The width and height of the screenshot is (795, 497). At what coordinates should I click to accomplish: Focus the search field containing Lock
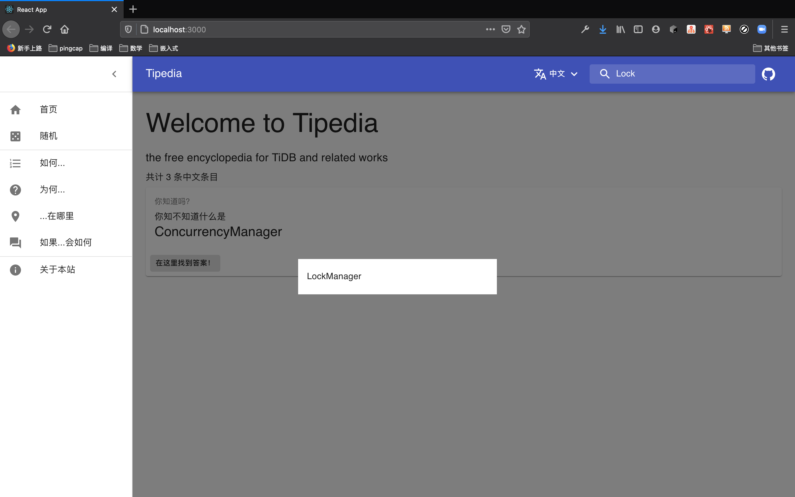coord(672,74)
